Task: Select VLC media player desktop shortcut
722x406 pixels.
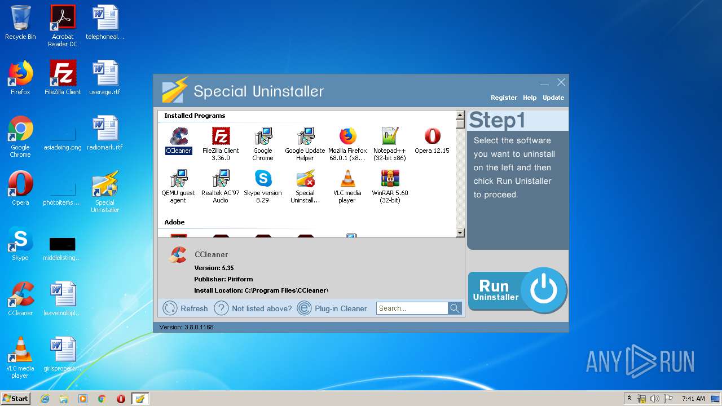Action: (x=20, y=358)
